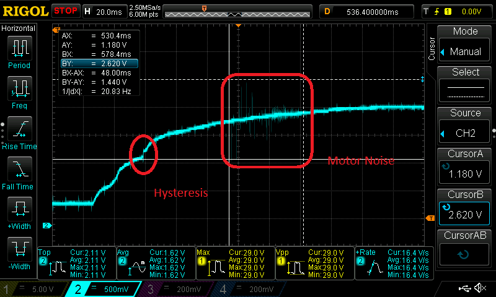Click the vertical Cursor menu label
This screenshot has height=297, width=496.
[432, 48]
